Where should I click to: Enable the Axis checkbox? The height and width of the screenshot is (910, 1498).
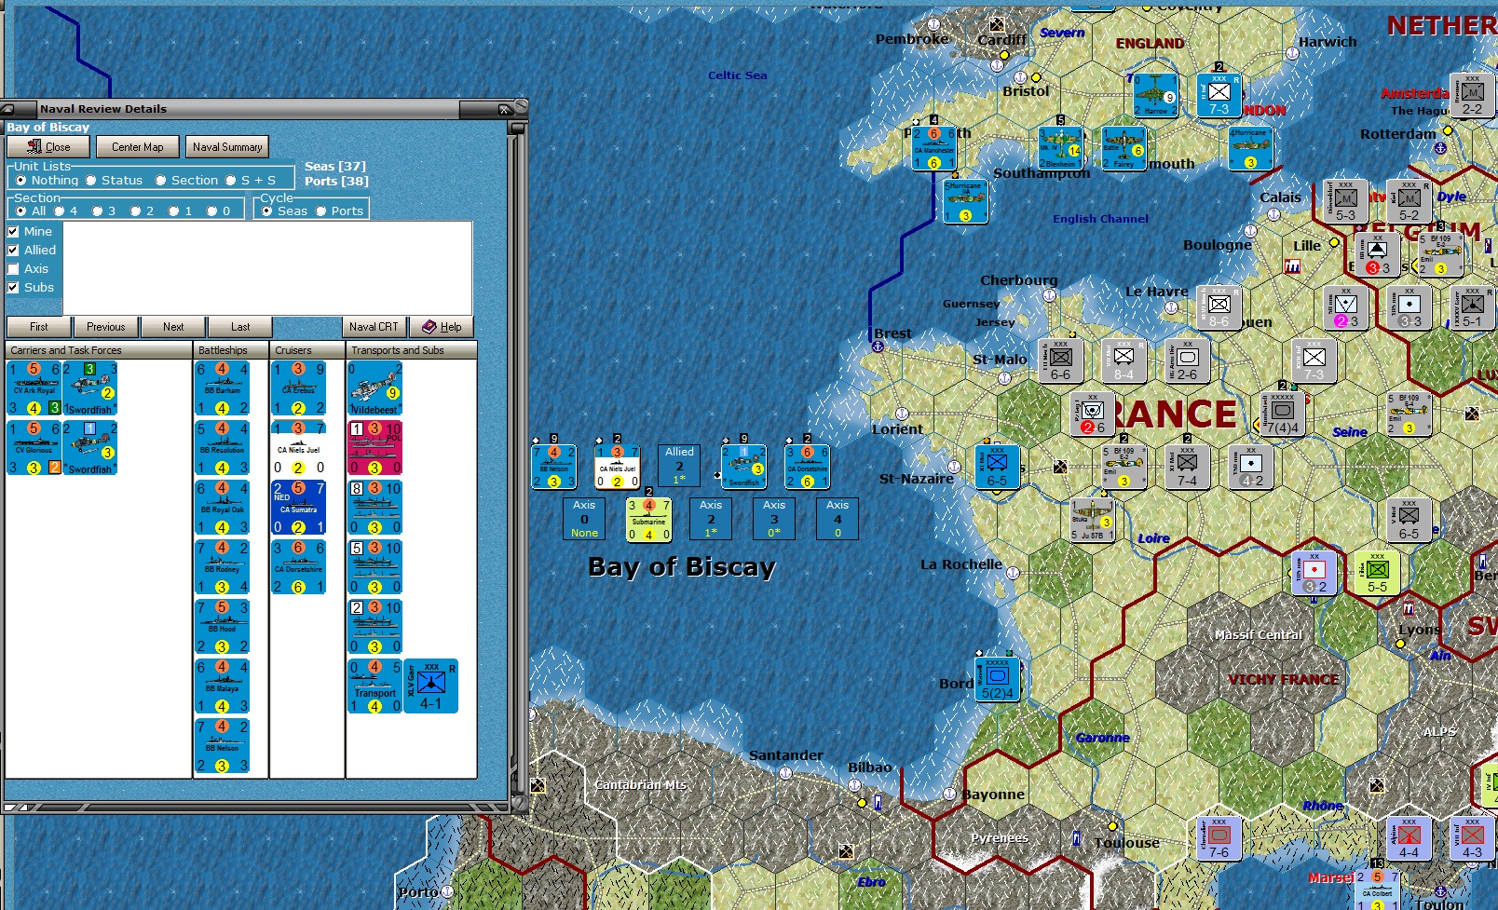[x=13, y=269]
